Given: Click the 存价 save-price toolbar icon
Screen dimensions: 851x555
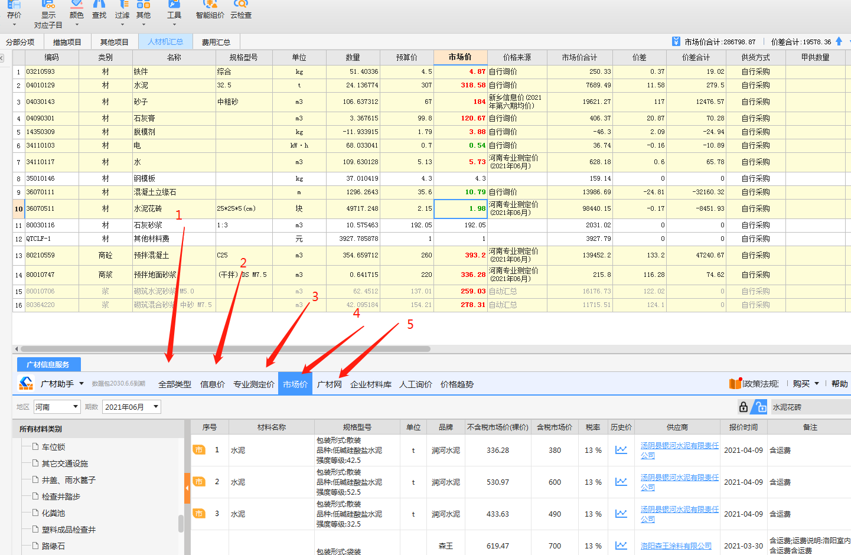Looking at the screenshot, I should click(x=14, y=5).
